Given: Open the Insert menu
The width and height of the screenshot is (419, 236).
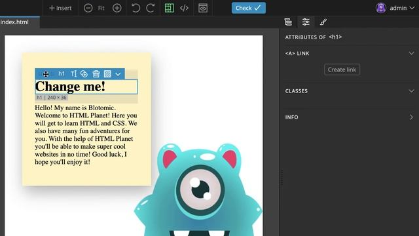Looking at the screenshot, I should [x=60, y=8].
